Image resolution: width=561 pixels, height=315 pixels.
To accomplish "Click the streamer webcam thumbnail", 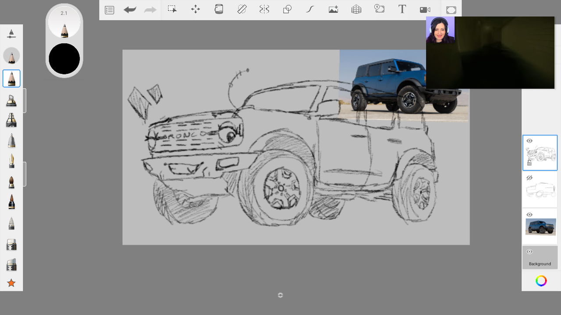I will [440, 30].
